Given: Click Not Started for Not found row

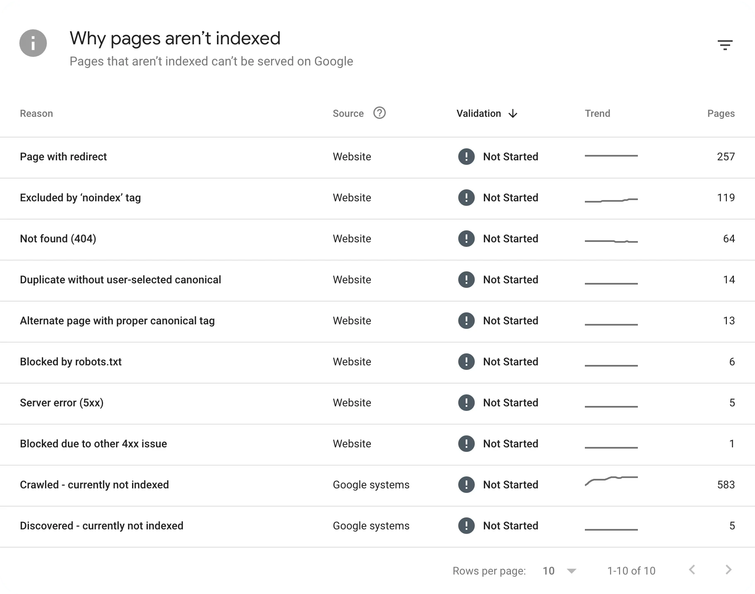Looking at the screenshot, I should click(x=510, y=239).
